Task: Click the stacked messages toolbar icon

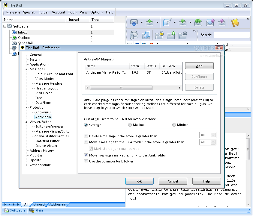Action: click(x=134, y=35)
